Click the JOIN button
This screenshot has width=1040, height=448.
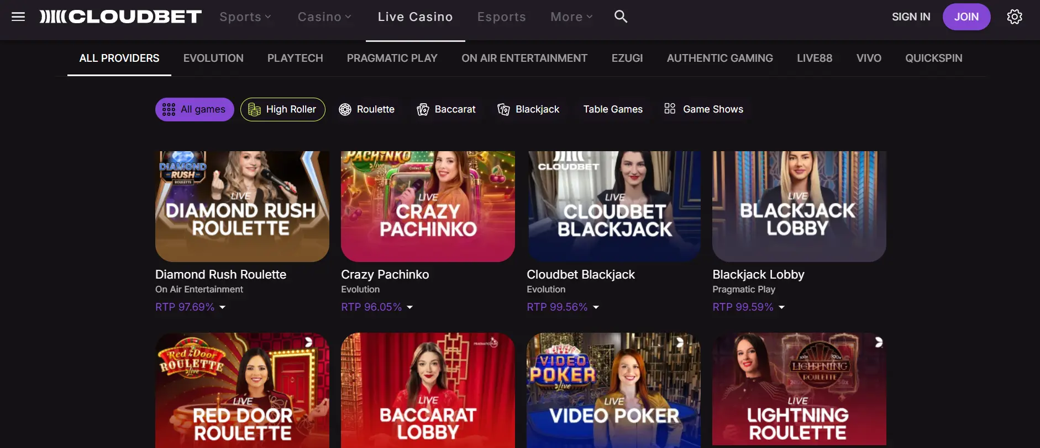pyautogui.click(x=966, y=17)
